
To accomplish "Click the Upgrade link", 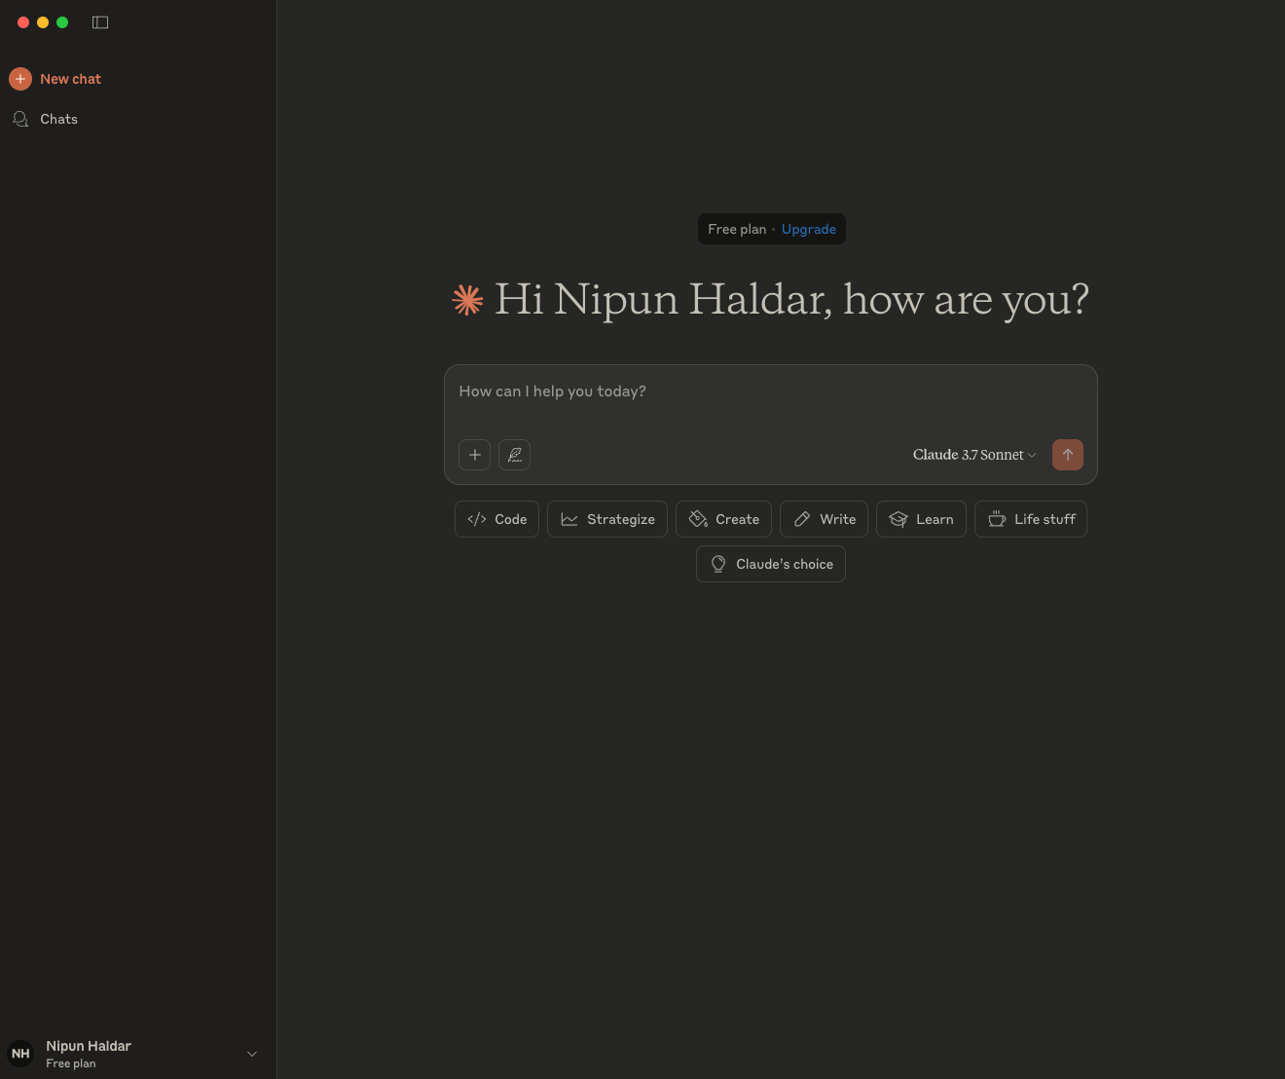I will click(808, 229).
